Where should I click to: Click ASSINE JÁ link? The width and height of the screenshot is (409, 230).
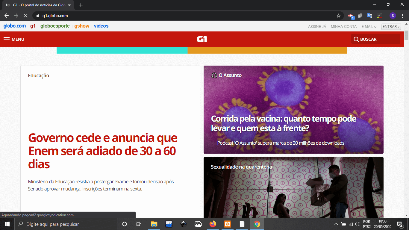317,27
